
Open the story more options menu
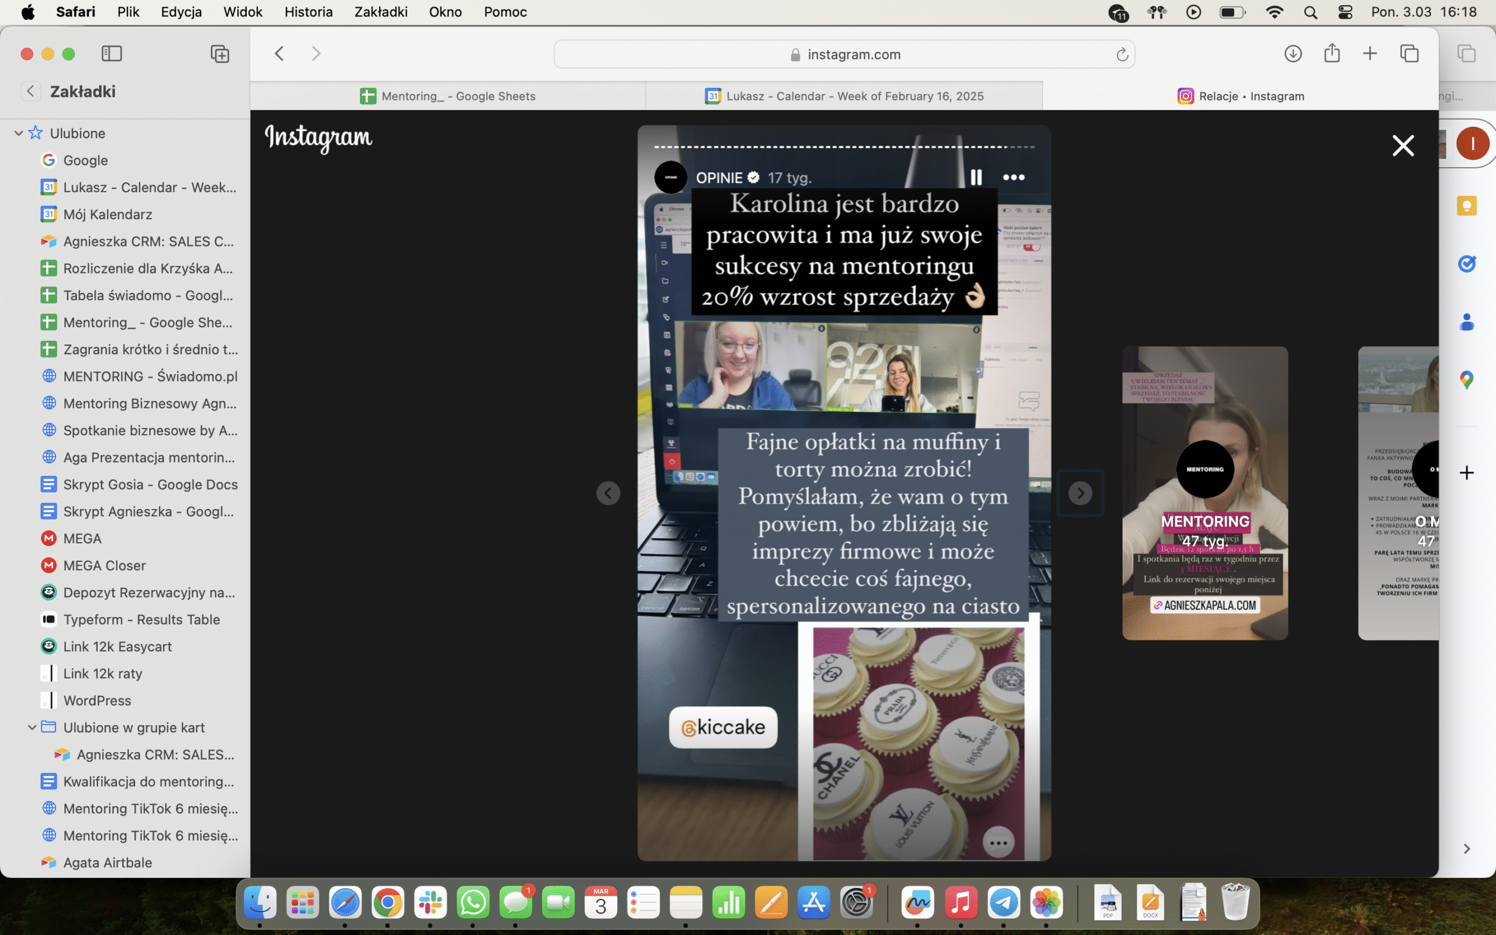click(1013, 178)
